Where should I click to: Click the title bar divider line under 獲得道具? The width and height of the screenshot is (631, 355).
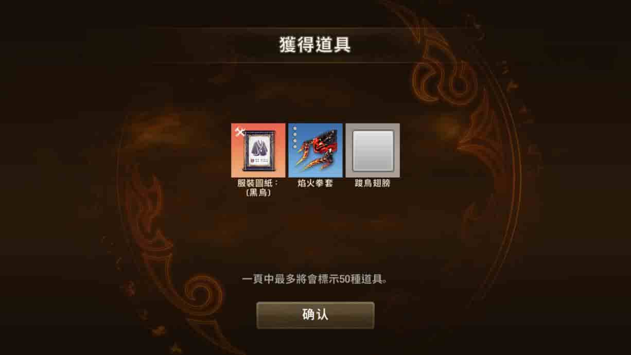(x=315, y=63)
